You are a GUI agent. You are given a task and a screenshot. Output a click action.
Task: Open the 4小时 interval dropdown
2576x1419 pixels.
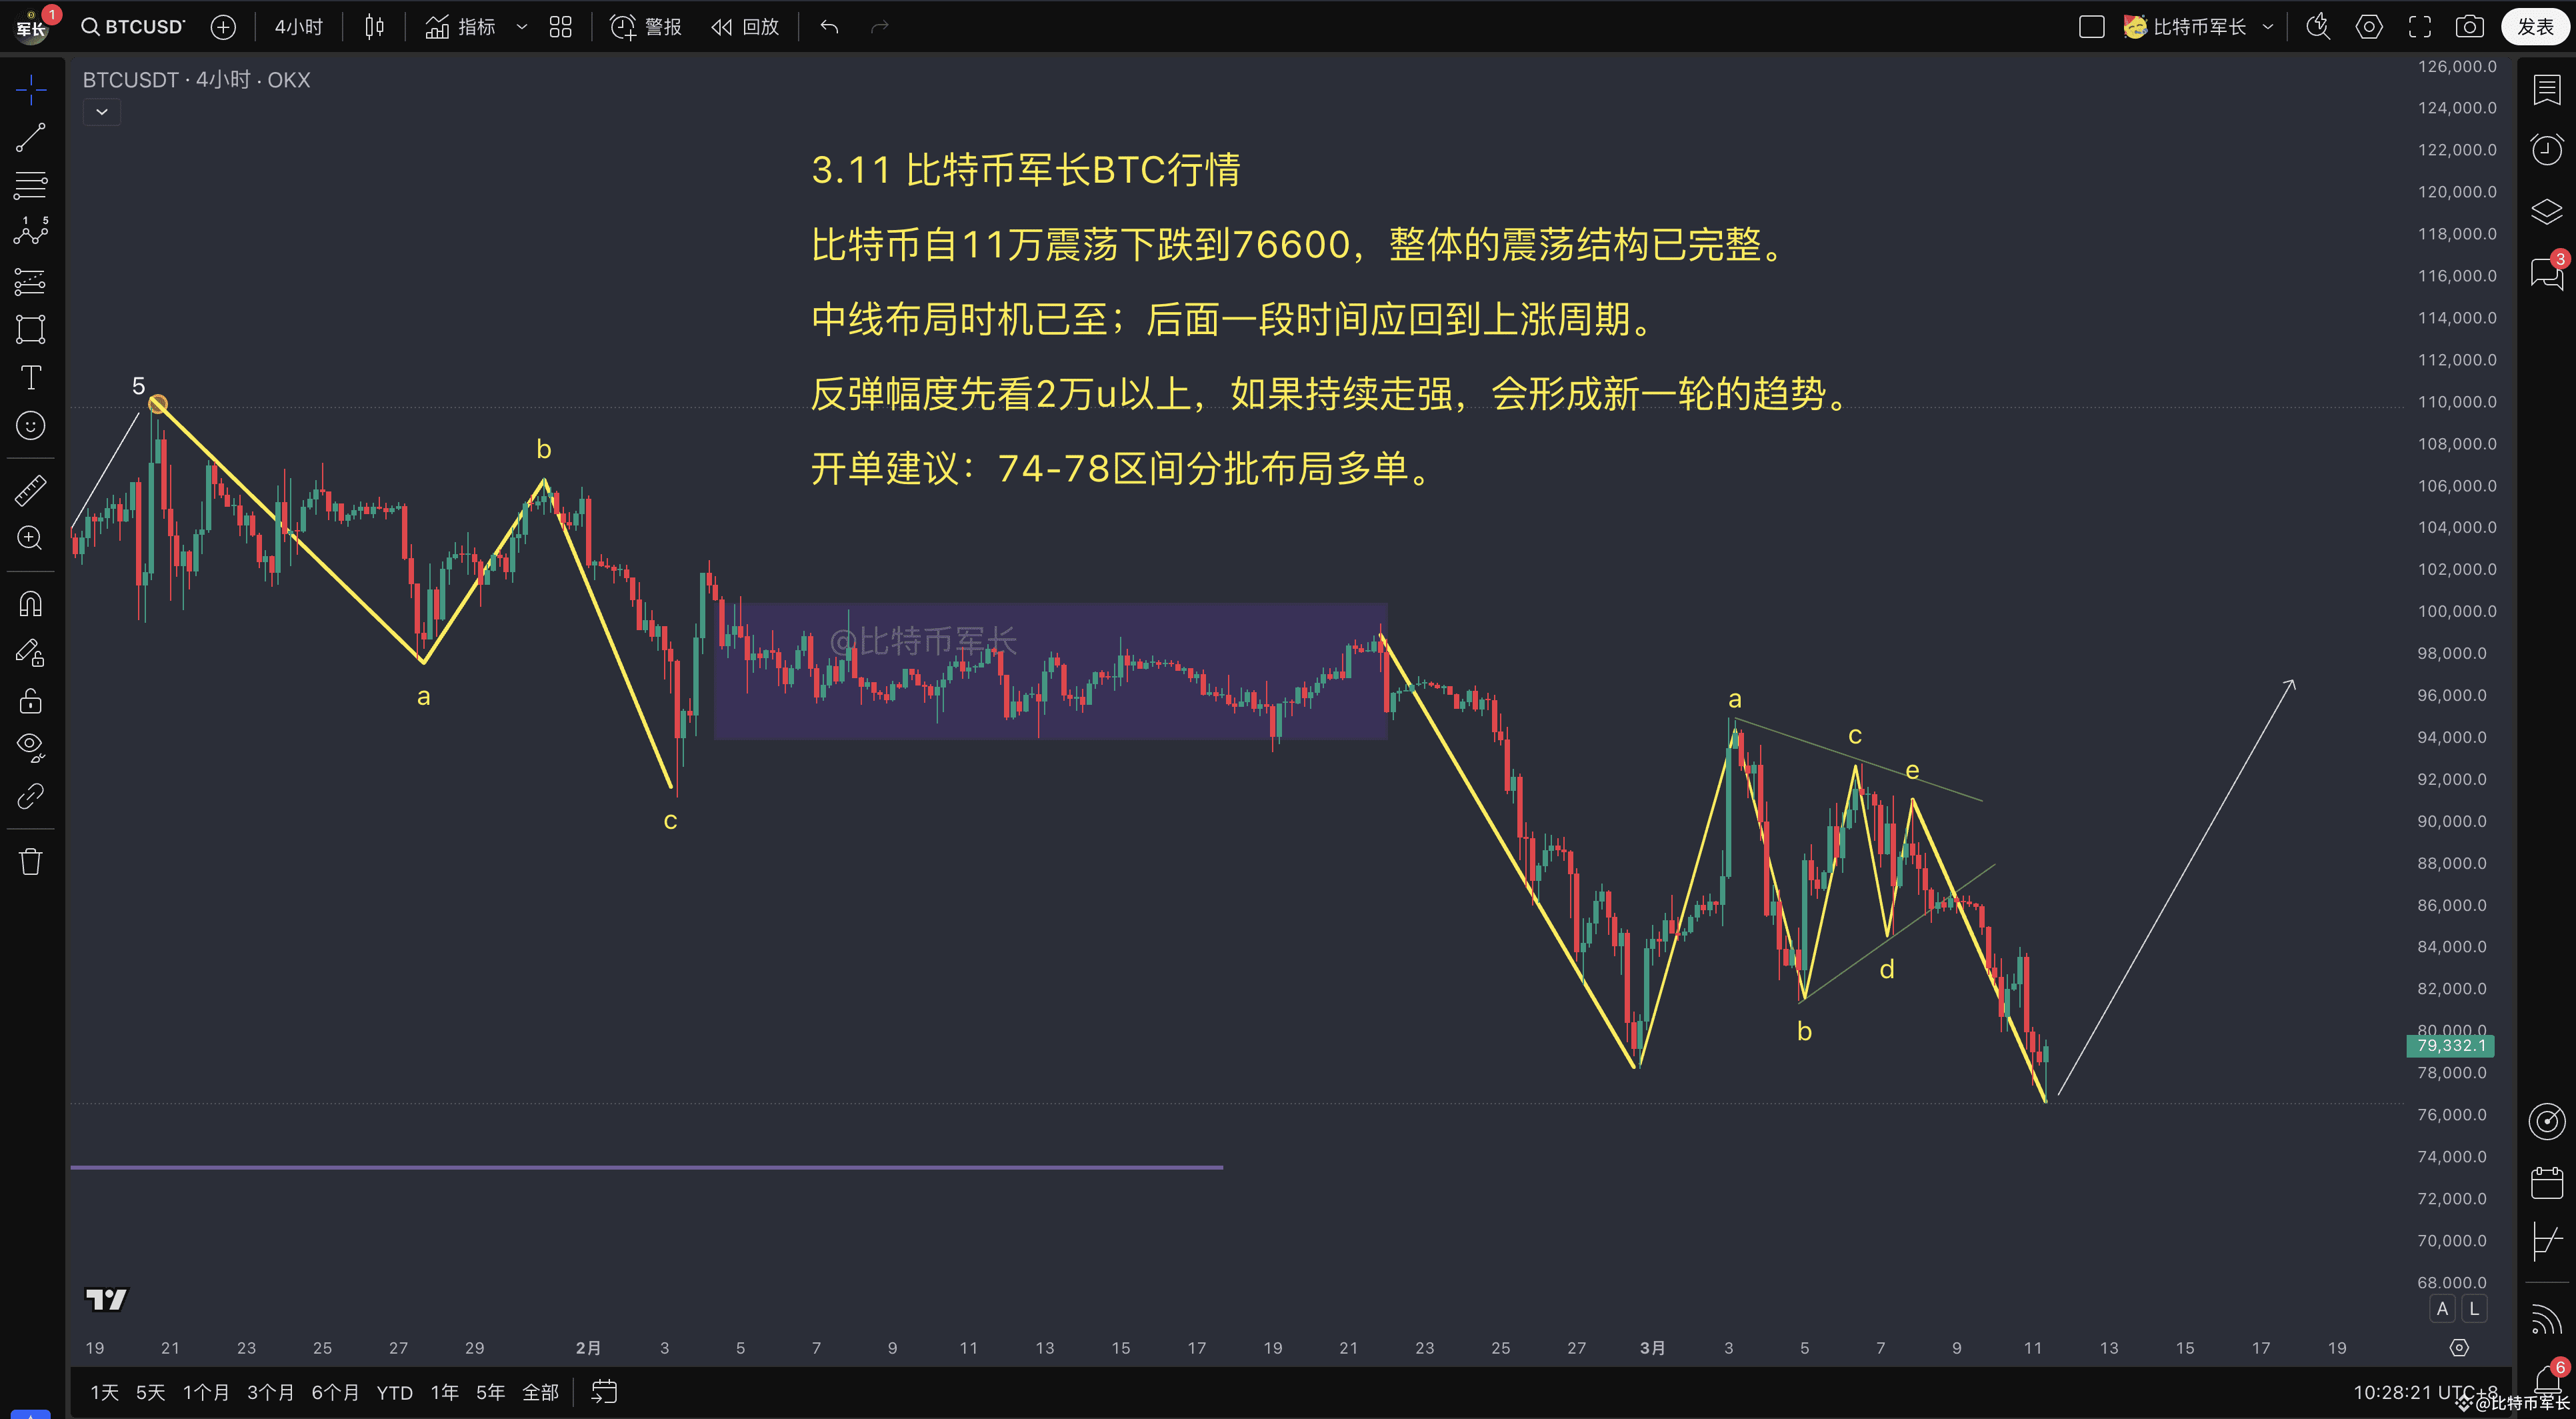point(297,27)
